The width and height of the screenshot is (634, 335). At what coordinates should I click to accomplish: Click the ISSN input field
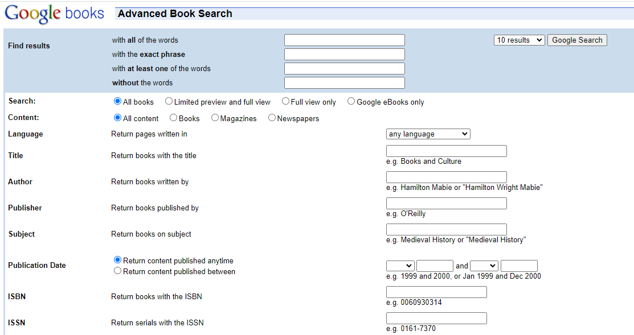[x=437, y=318]
